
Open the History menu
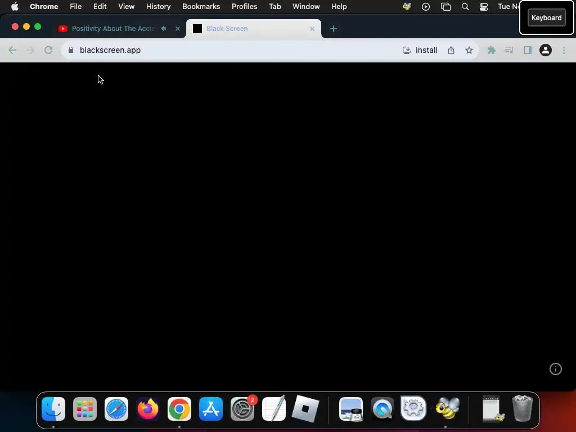158,7
